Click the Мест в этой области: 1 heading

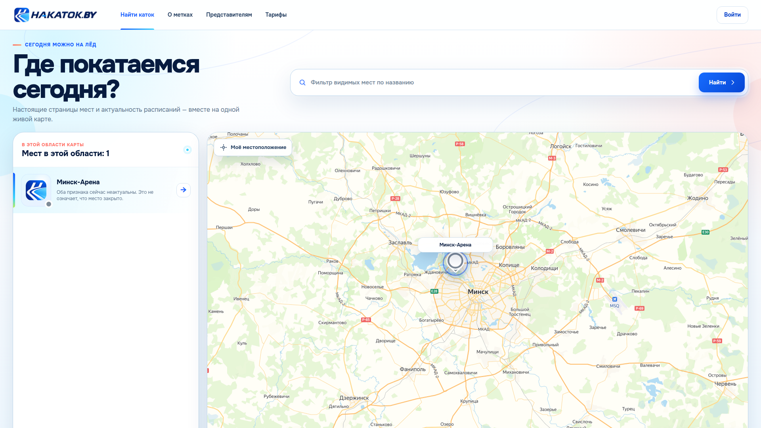pyautogui.click(x=66, y=153)
